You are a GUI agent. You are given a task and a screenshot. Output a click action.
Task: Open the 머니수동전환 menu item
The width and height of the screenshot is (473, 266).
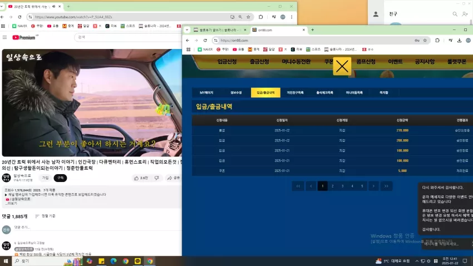pos(296,62)
